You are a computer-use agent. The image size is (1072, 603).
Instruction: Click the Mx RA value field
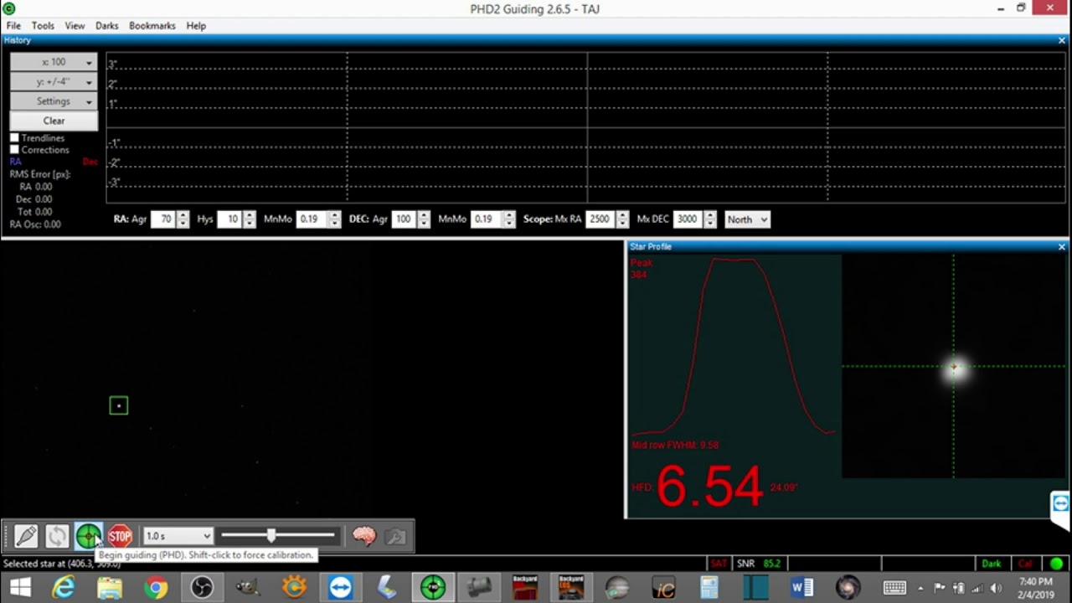600,219
